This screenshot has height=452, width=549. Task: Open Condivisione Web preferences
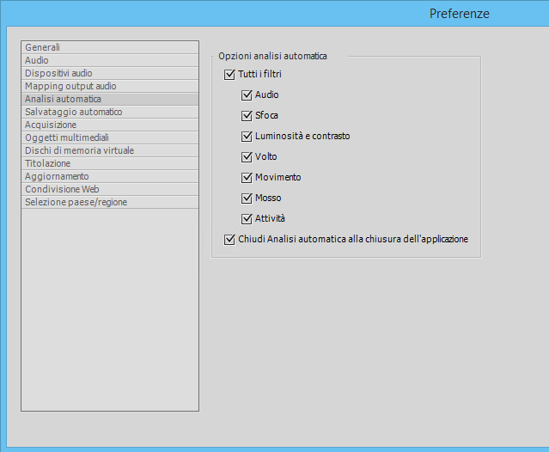click(62, 189)
